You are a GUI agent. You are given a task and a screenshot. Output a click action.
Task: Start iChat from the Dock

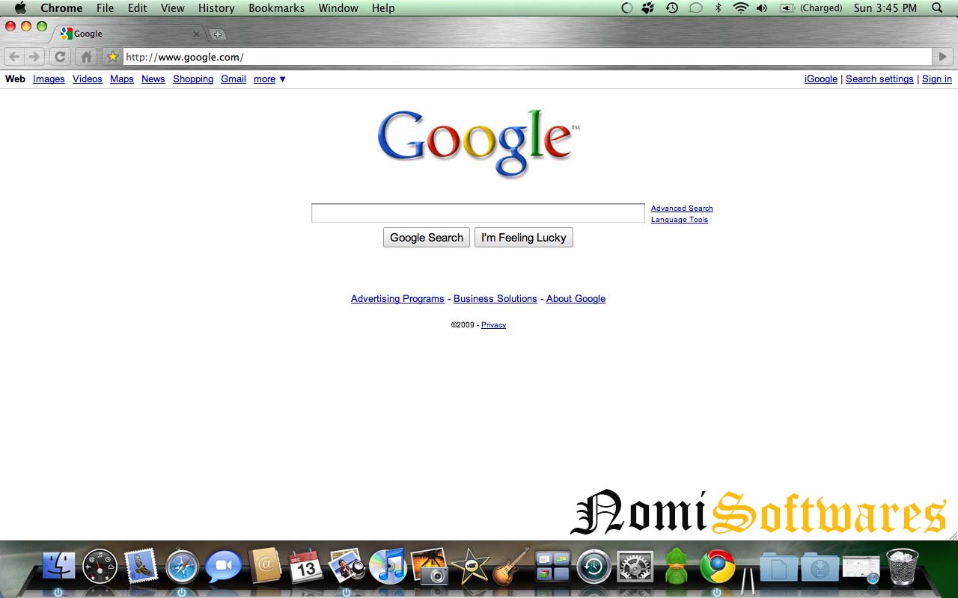[x=222, y=566]
